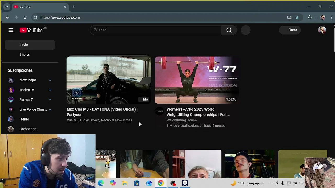The height and width of the screenshot is (188, 335).
Task: Click the Women's -77kg Weightlifting Championships title
Action: tap(198, 112)
